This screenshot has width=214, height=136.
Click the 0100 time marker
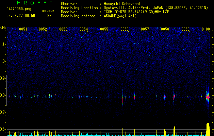(206, 29)
